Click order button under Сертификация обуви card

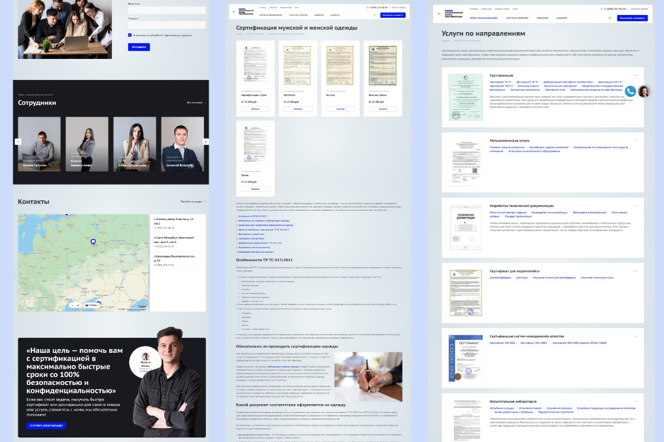pos(255,109)
